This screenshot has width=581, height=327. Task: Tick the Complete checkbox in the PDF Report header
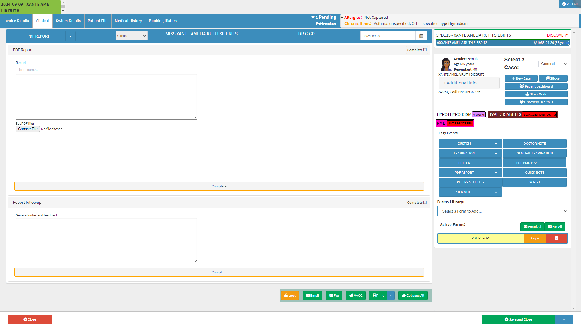click(425, 50)
